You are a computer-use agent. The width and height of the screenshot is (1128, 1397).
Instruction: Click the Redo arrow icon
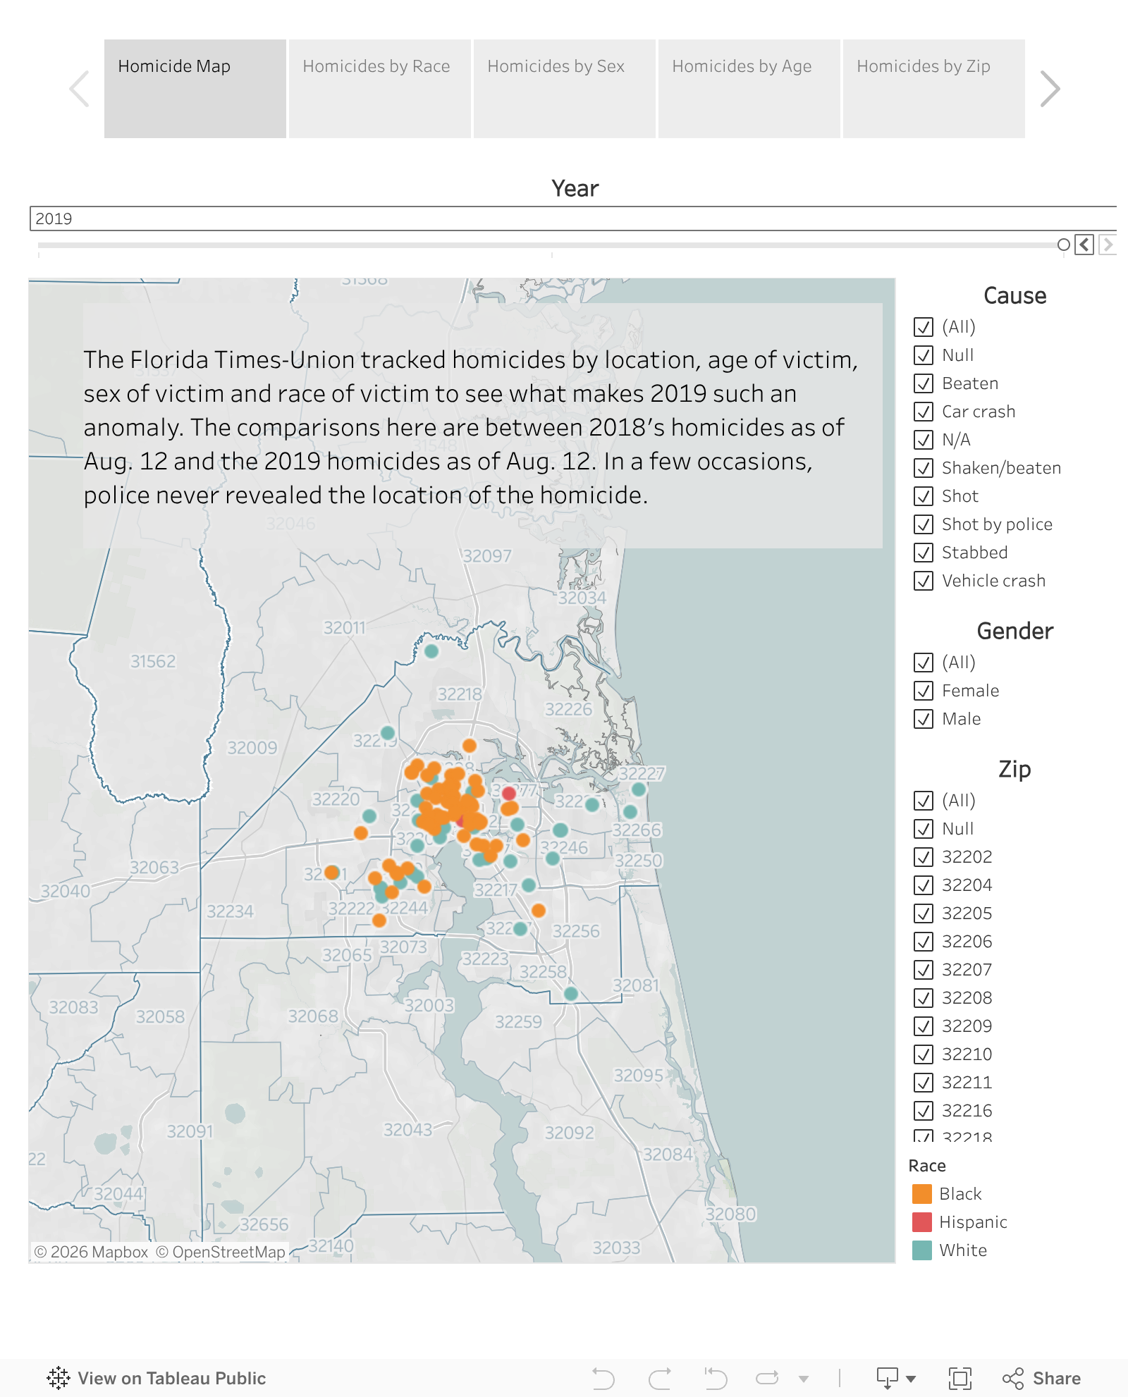[x=660, y=1378]
